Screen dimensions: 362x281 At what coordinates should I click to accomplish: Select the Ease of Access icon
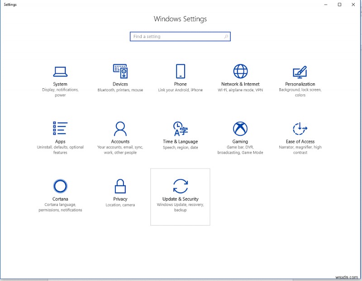(x=300, y=129)
